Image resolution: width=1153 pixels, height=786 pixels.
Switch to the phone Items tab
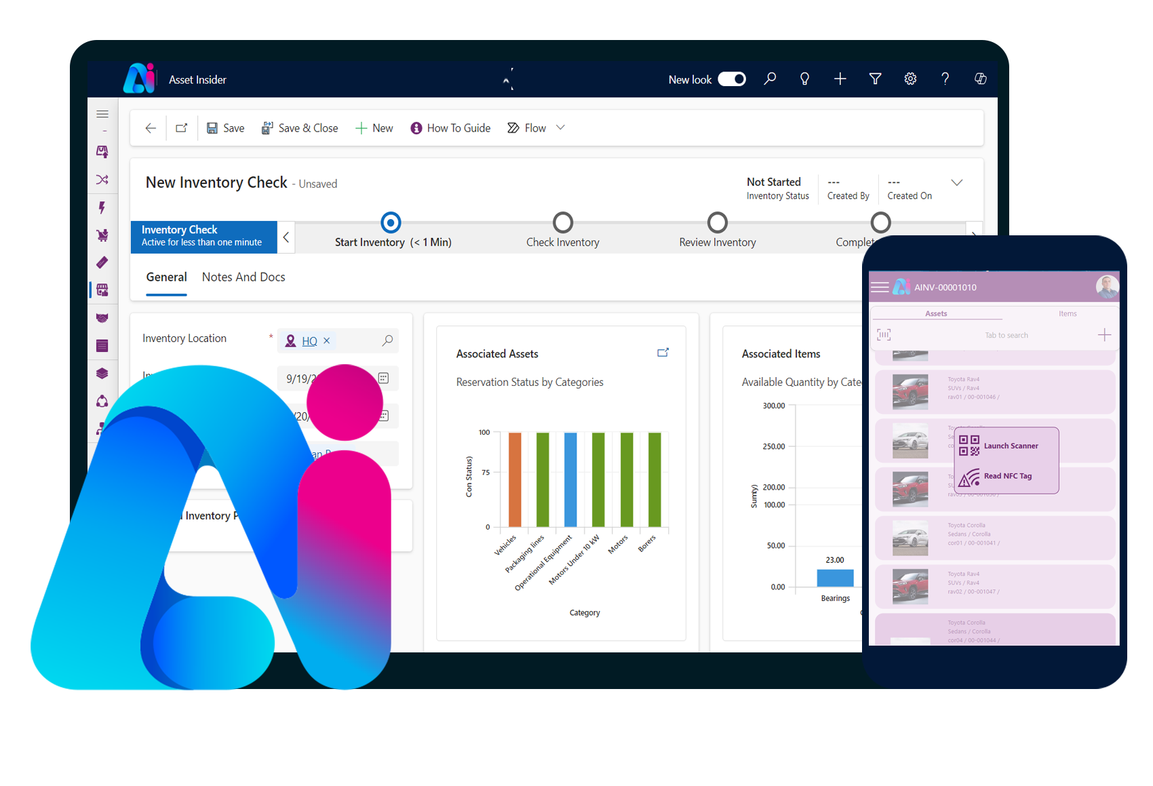tap(1068, 313)
